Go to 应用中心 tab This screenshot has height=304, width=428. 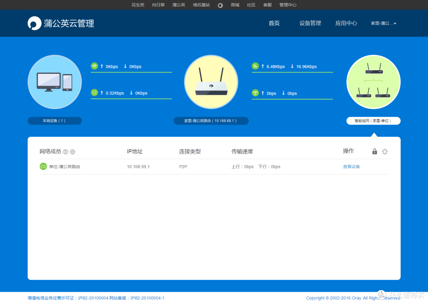coord(346,23)
